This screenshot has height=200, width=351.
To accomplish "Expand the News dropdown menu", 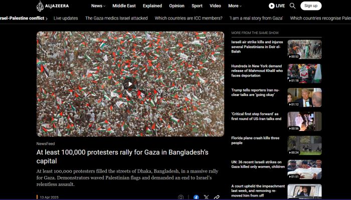I will tap(98, 6).
